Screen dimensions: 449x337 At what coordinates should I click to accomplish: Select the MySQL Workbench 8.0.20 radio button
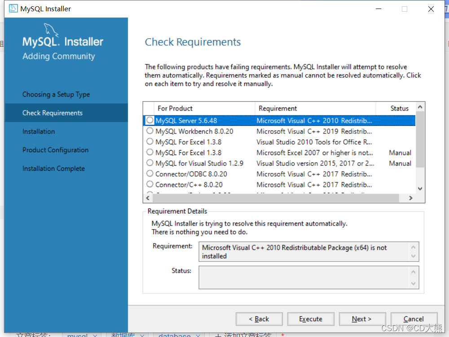click(150, 131)
